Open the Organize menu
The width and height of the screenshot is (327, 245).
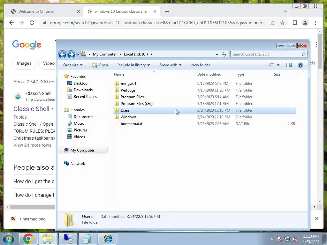73,65
